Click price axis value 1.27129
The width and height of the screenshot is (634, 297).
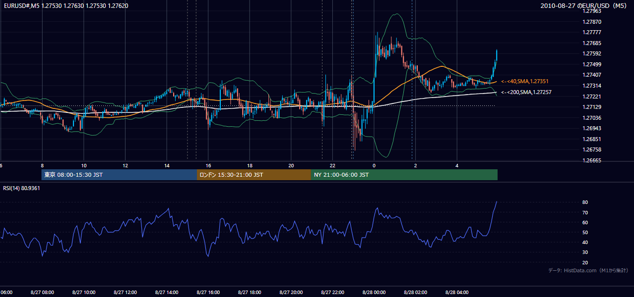click(593, 107)
